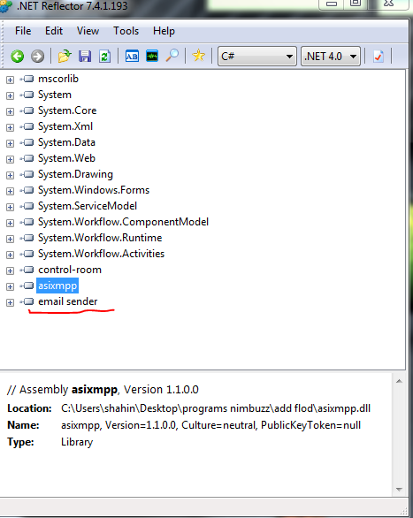This screenshot has width=413, height=518.
Task: Expand the email sender assembly node
Action: click(x=11, y=302)
